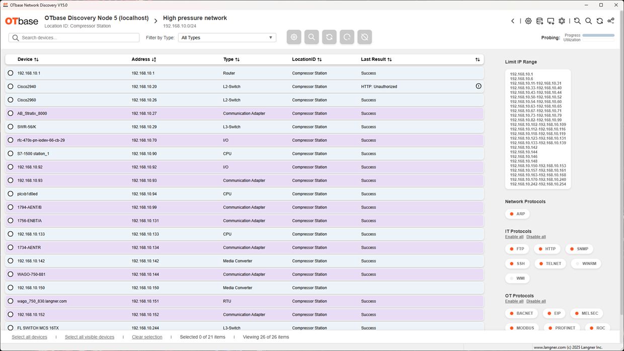624x351 pixels.
Task: Click the breadcrumb arrow before High pressure network
Action: (155, 21)
